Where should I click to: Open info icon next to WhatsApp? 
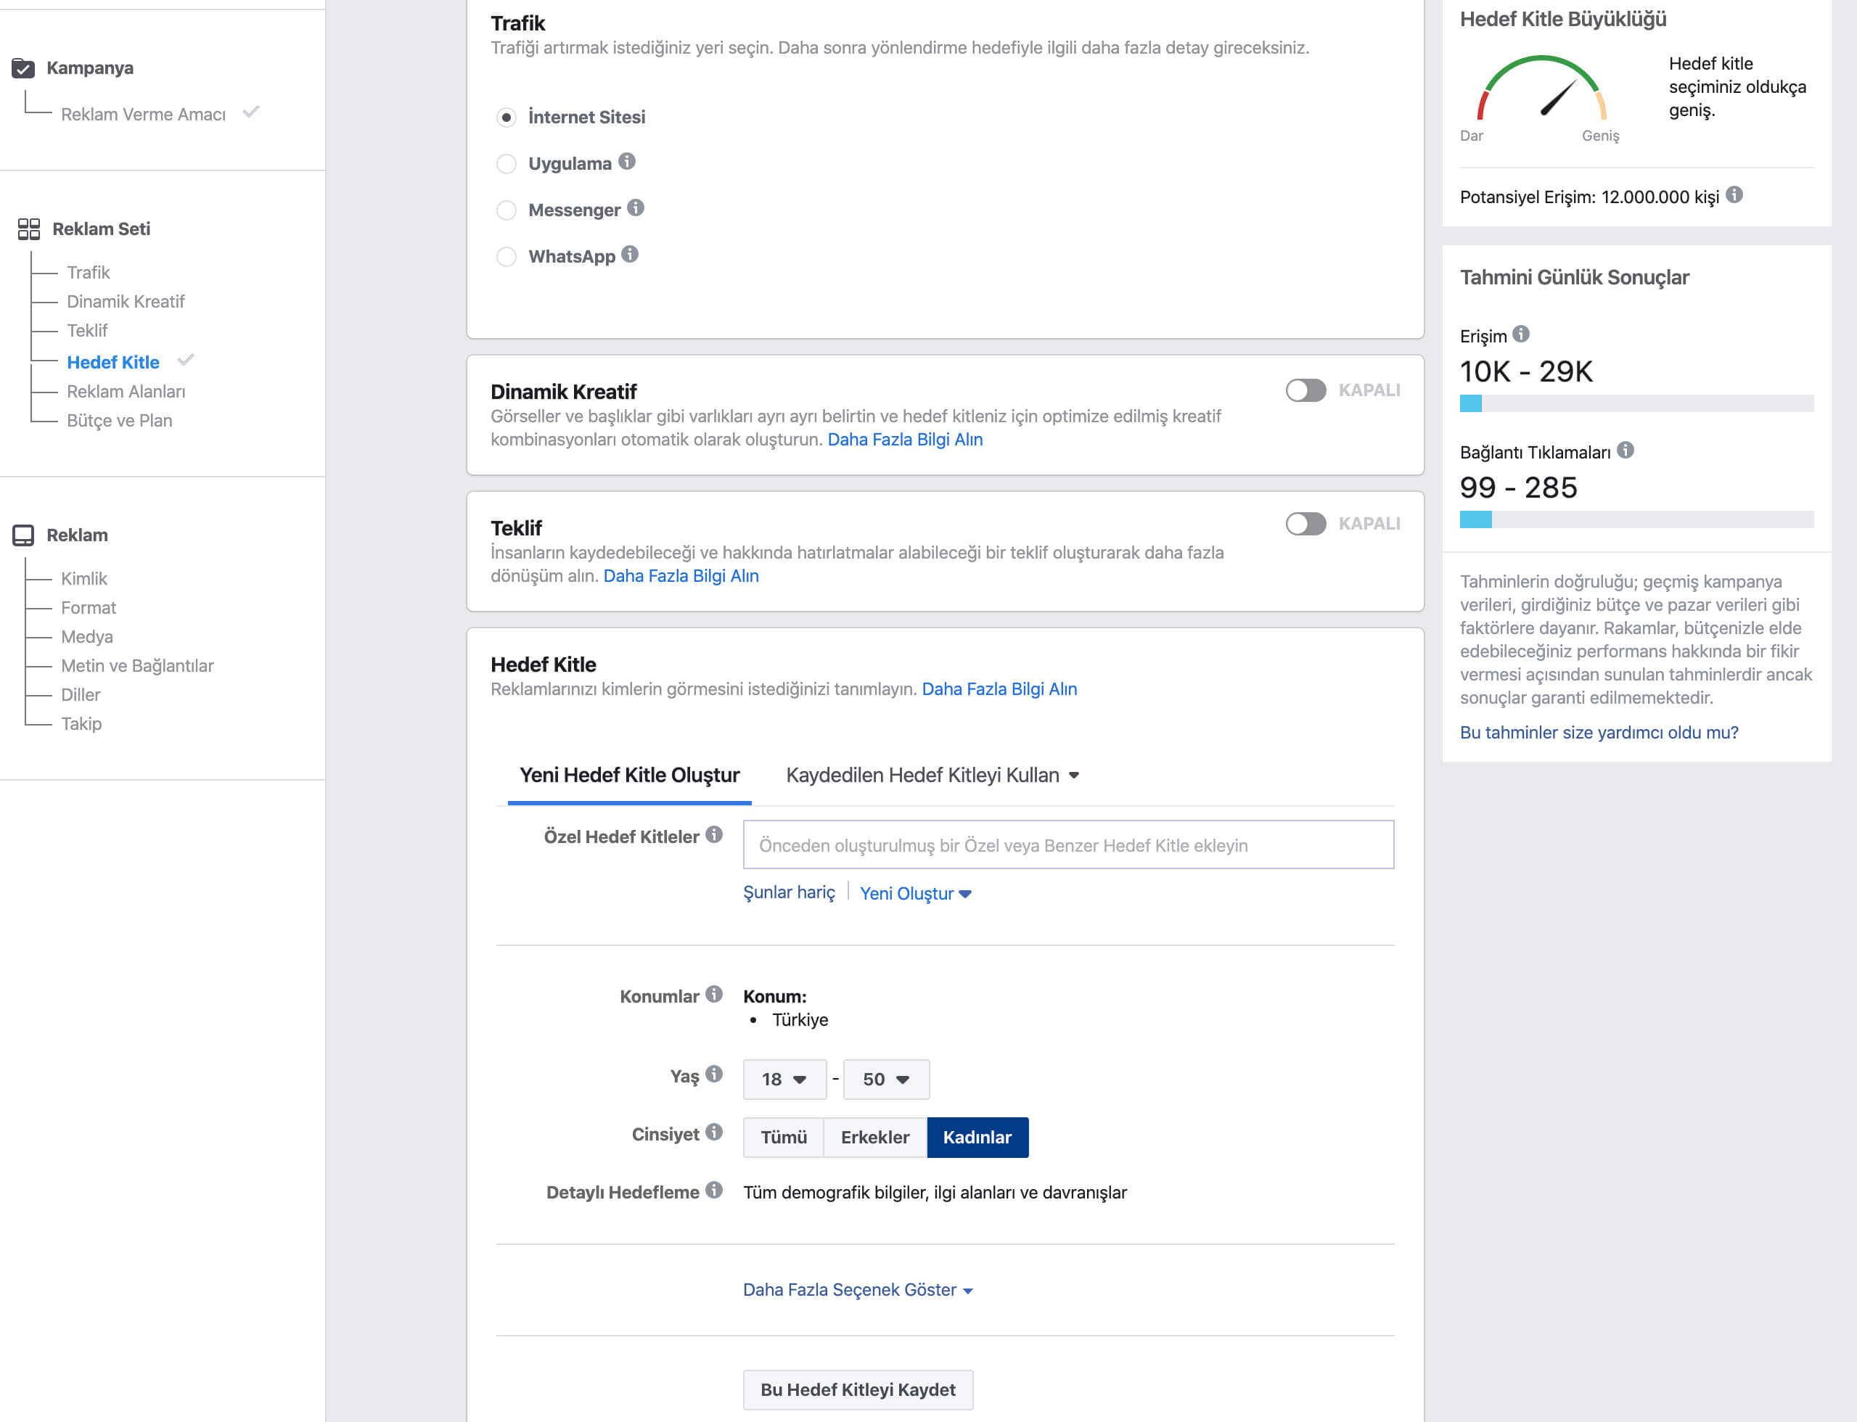pyautogui.click(x=630, y=254)
